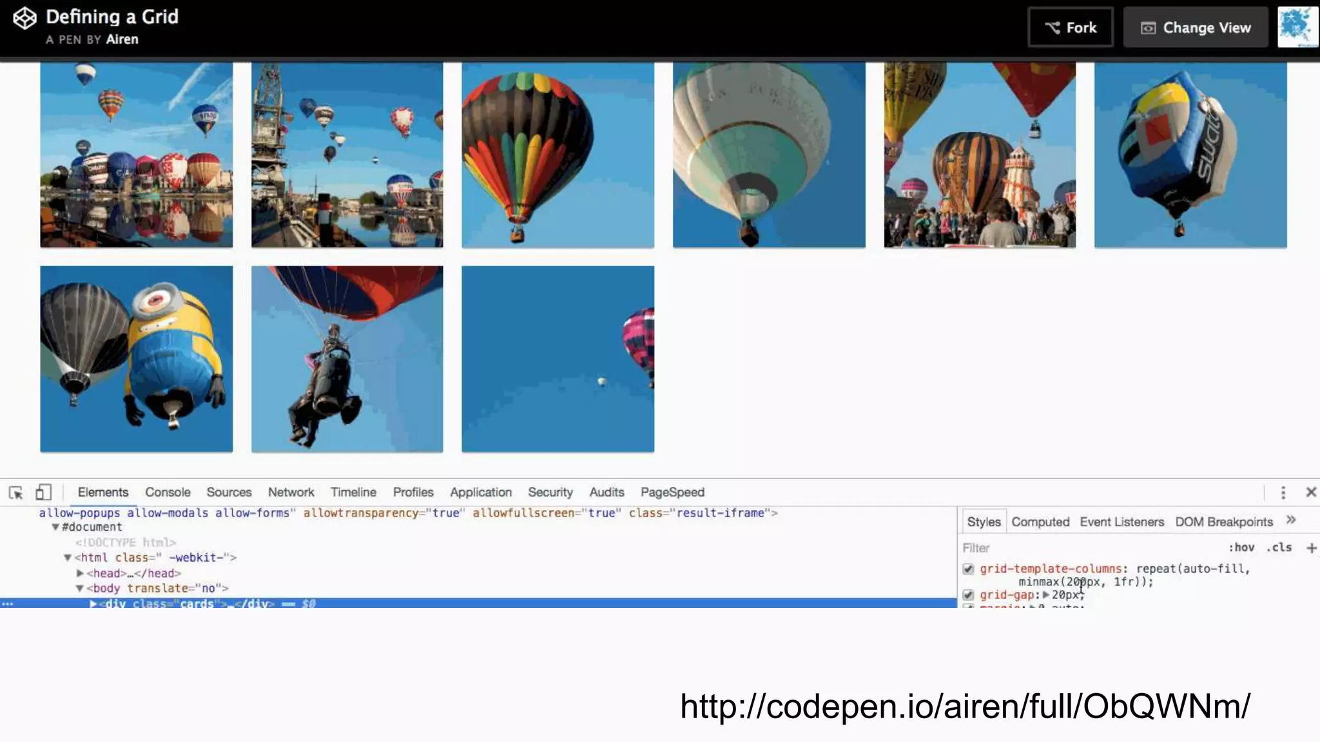
Task: Click the Defining a Grid pen title
Action: pos(112,17)
